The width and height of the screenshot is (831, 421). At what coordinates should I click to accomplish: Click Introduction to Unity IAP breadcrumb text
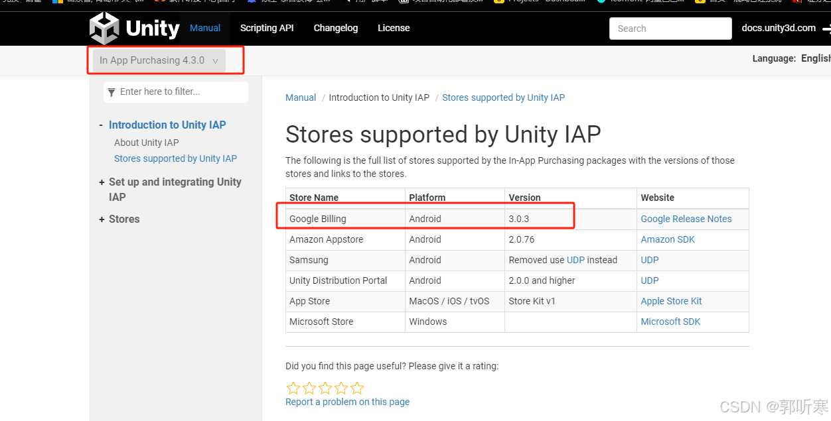[379, 97]
